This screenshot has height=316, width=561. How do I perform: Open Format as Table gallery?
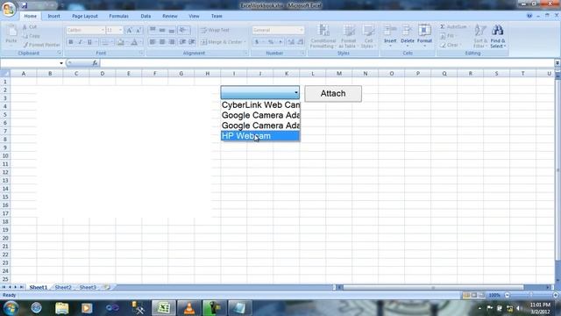348,36
